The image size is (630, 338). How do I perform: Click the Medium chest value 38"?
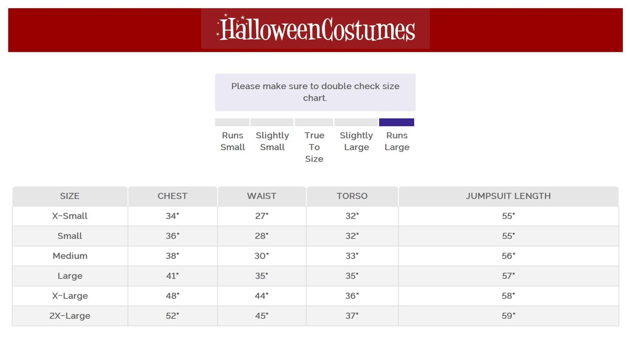(172, 256)
